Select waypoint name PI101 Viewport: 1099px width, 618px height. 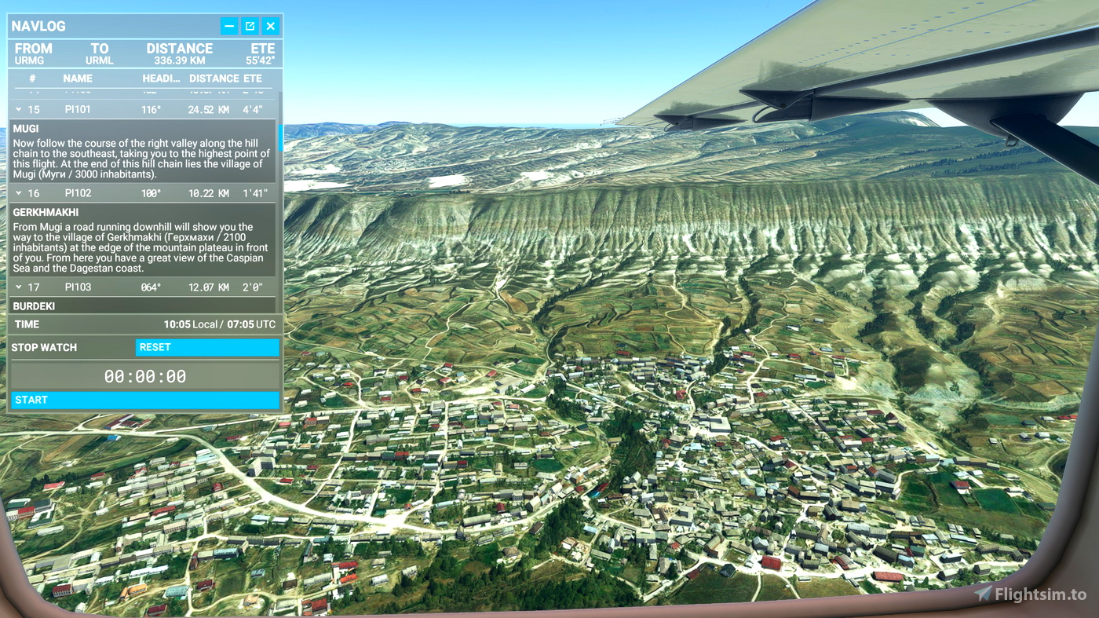[78, 110]
